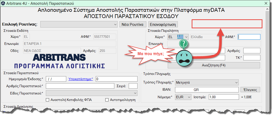The width and height of the screenshot is (272, 115).
Task: Click the Αριθμός Παραστατικού input field
Action: point(80,86)
